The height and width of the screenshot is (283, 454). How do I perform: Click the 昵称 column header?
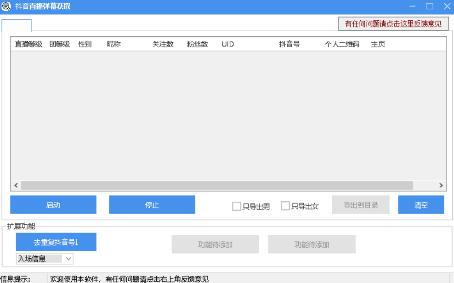(114, 44)
